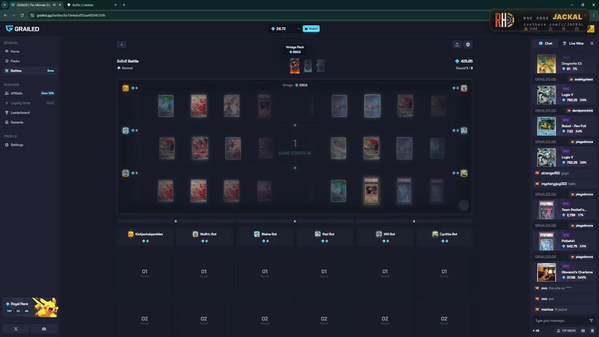Click the chat rules icon beside TIP GEMS
This screenshot has width=599, height=337.
[x=583, y=331]
